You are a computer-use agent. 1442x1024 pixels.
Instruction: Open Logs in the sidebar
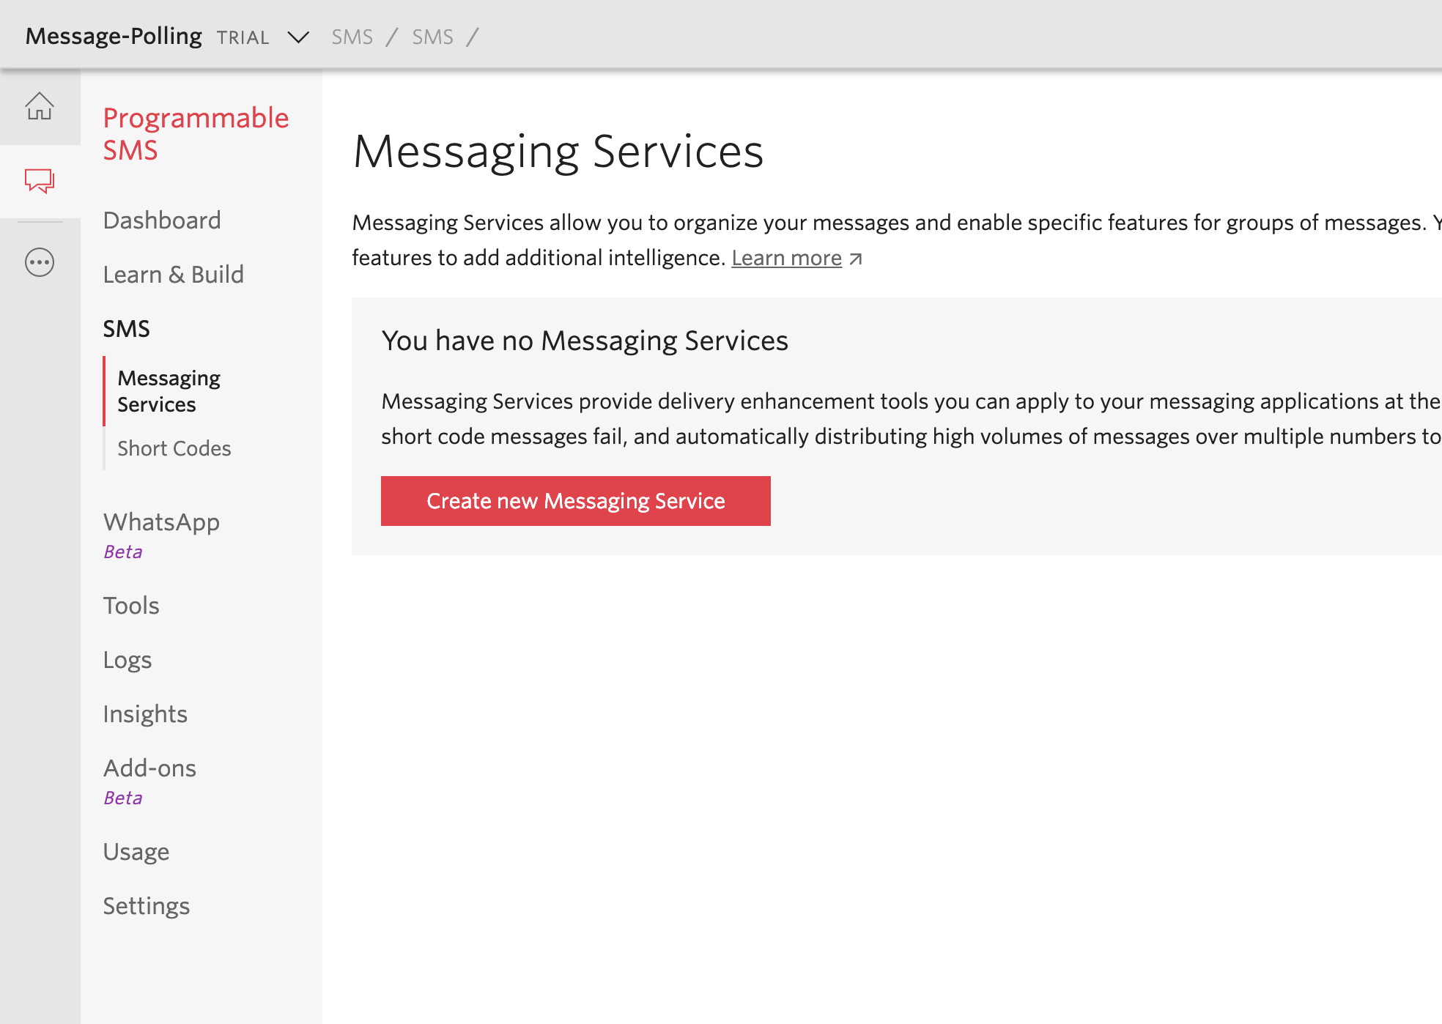[x=127, y=660]
